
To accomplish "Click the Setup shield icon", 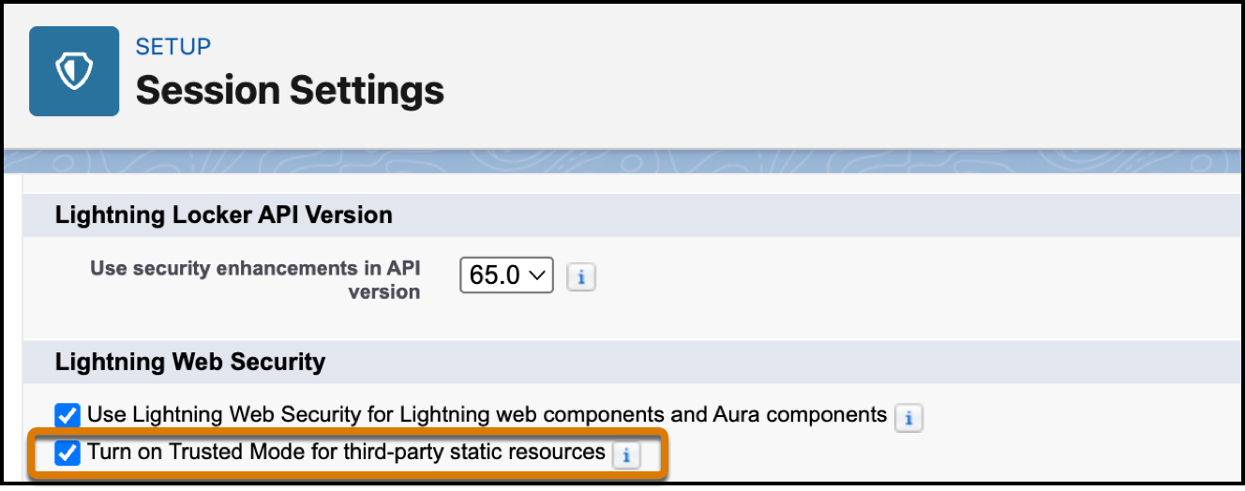I will click(74, 71).
